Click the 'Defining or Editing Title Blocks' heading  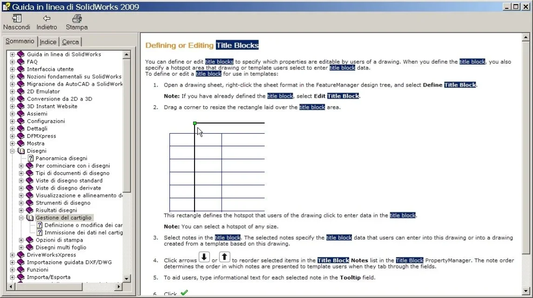(x=202, y=45)
